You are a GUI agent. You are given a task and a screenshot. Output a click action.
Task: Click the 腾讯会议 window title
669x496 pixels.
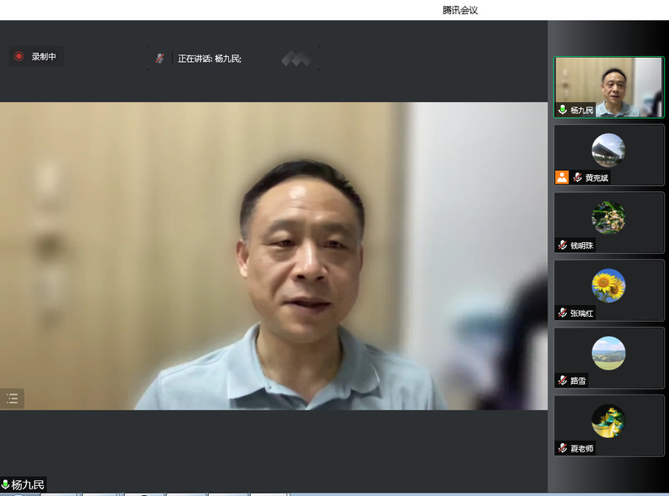(x=459, y=10)
